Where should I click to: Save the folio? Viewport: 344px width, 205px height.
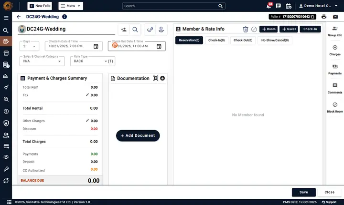pos(304,192)
